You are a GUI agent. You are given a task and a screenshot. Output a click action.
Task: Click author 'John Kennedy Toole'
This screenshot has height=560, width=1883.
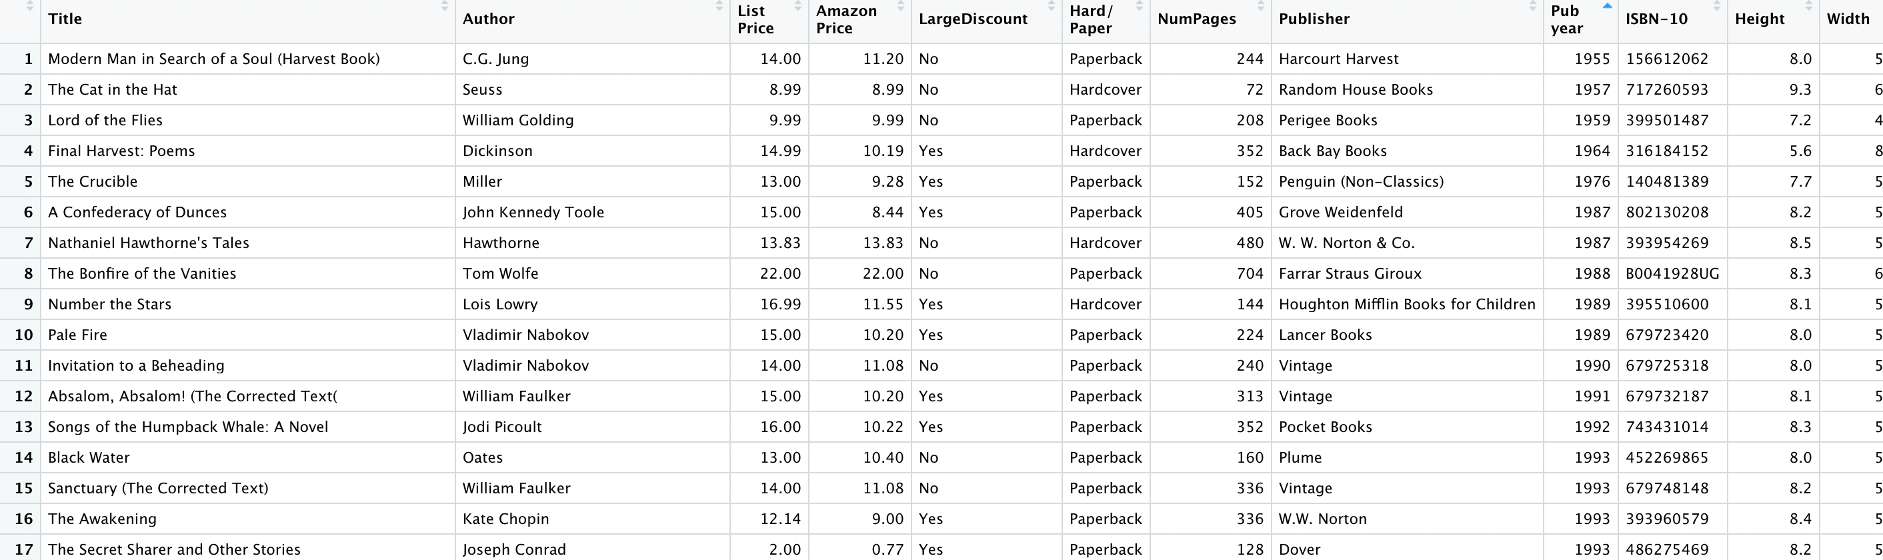click(x=533, y=212)
